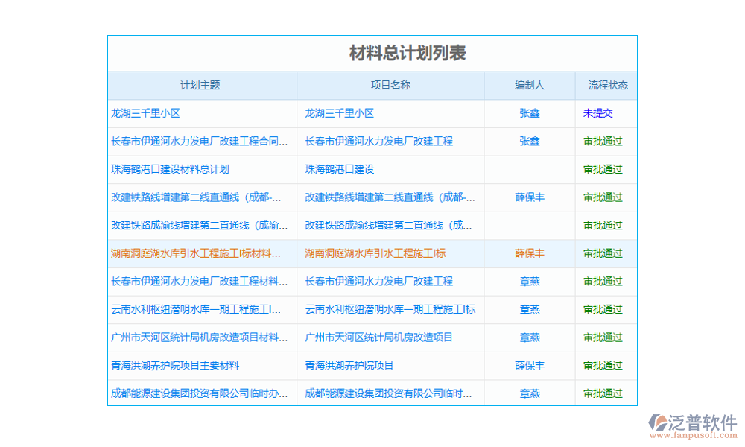This screenshot has height=447, width=745.
Task: Select editor 薛保丰 in 改建铁路线 row
Action: pyautogui.click(x=530, y=197)
